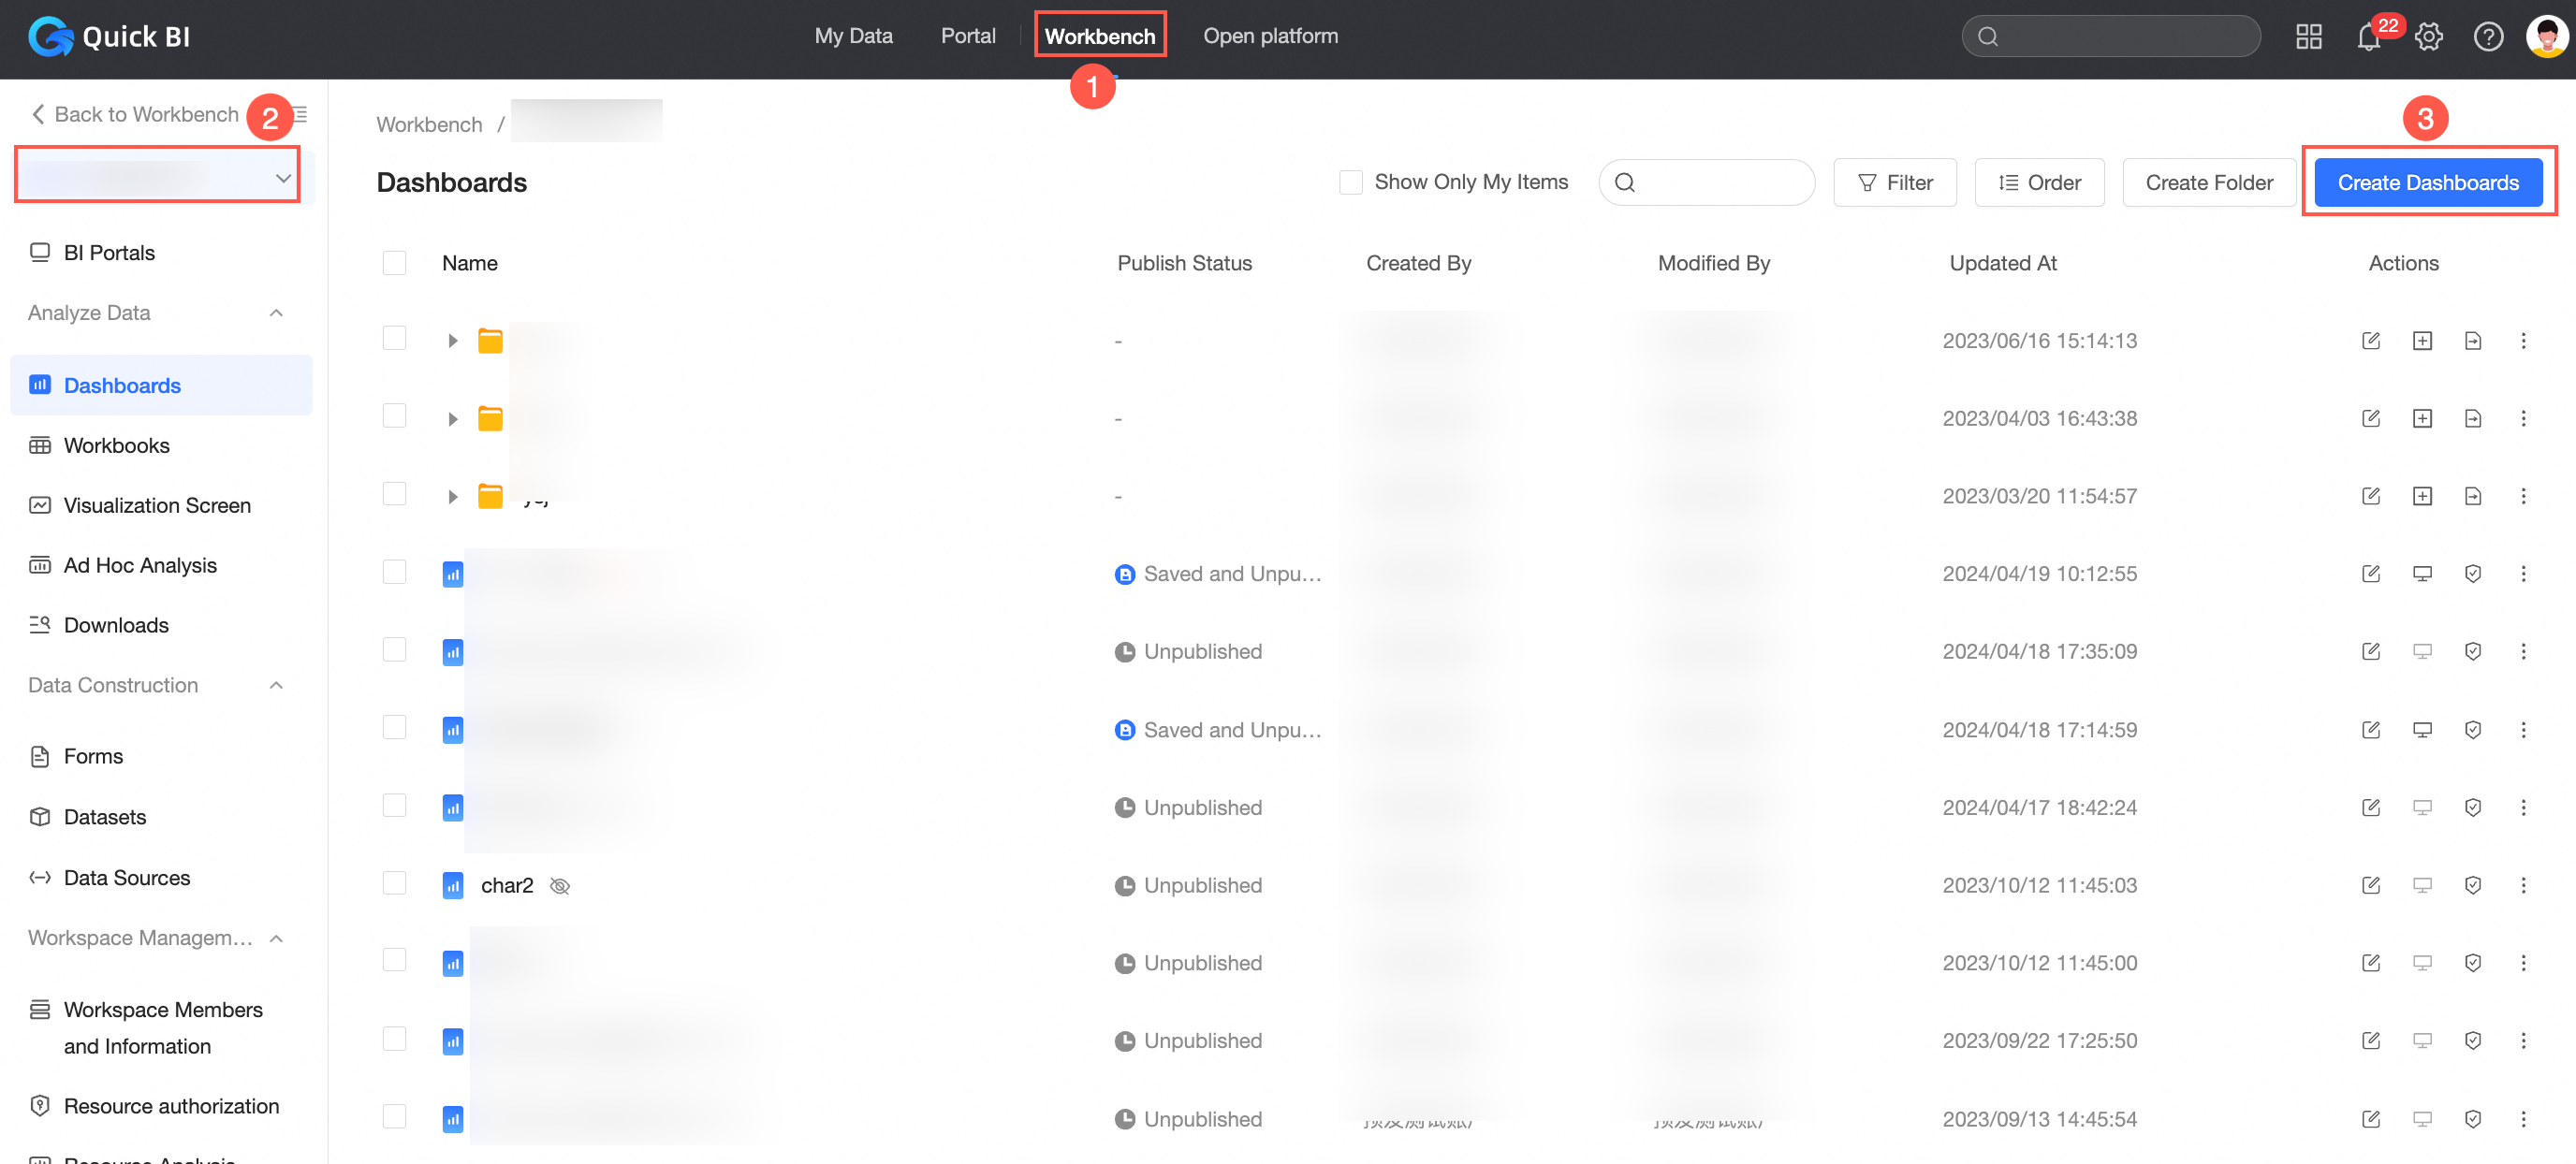The height and width of the screenshot is (1164, 2576).
Task: Collapse the Analyze Data section
Action: (276, 313)
